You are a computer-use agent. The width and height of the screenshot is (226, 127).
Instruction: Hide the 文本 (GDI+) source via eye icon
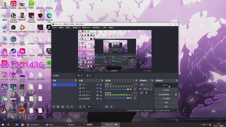pyautogui.click(x=97, y=95)
